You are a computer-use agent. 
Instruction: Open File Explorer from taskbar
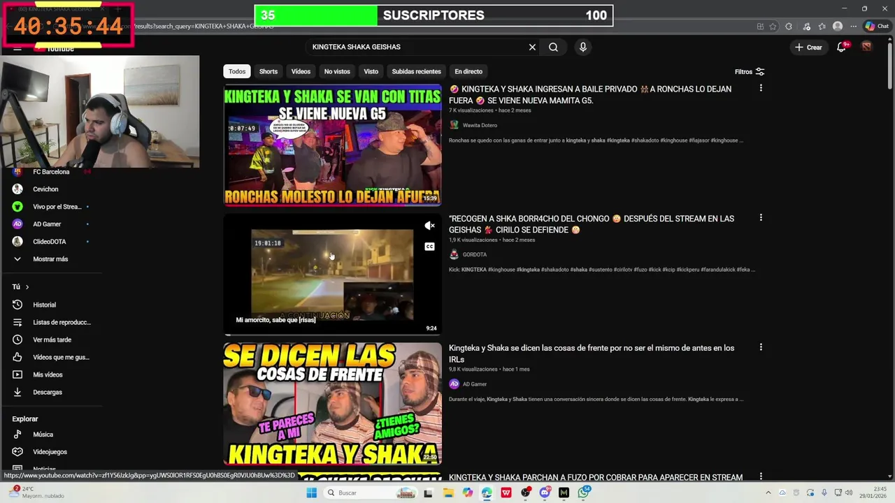448,493
